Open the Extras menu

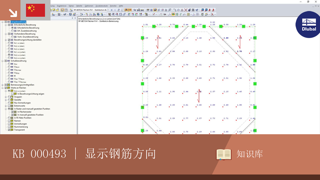click(x=71, y=6)
